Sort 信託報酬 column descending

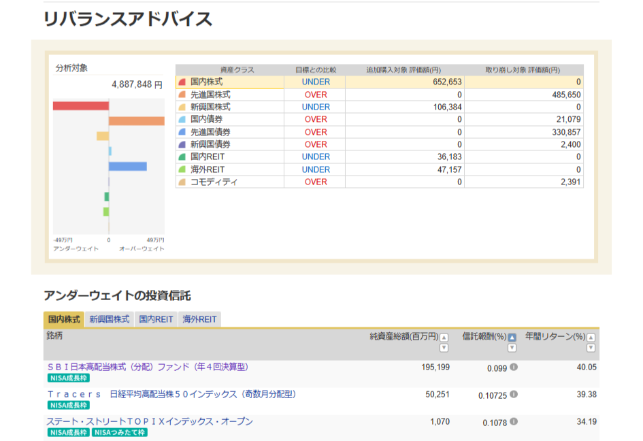point(512,348)
